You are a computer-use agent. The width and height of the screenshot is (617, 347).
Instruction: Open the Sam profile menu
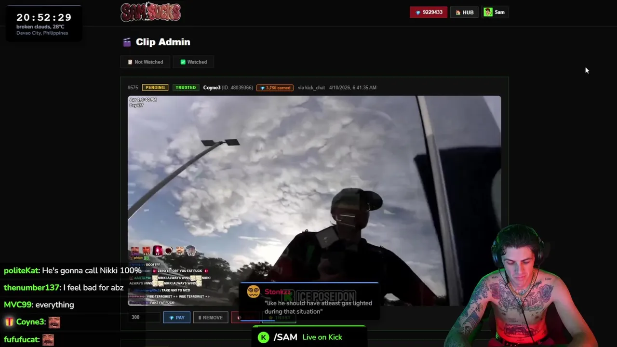(x=495, y=12)
